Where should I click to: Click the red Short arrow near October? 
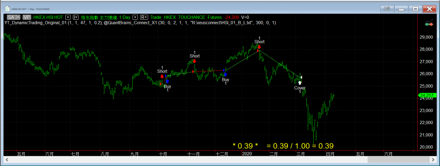pyautogui.click(x=162, y=76)
